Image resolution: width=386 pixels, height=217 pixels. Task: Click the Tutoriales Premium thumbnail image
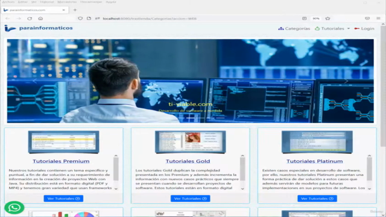63,142
